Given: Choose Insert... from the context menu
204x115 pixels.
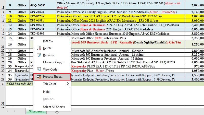Looking at the screenshot, I should [48, 41].
